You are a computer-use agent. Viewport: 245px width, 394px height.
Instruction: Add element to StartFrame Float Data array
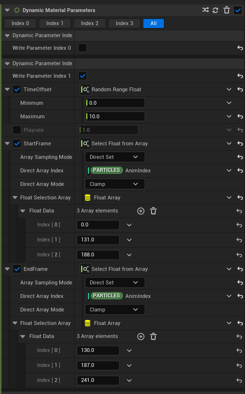(141, 211)
